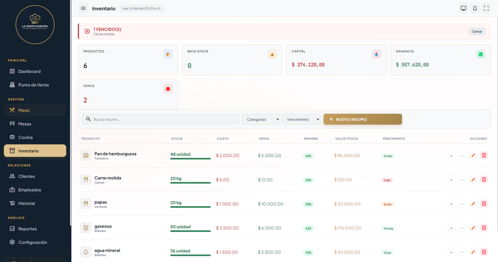Click the Pan de hamburguesa burger icon
The image size is (498, 262).
point(86,155)
